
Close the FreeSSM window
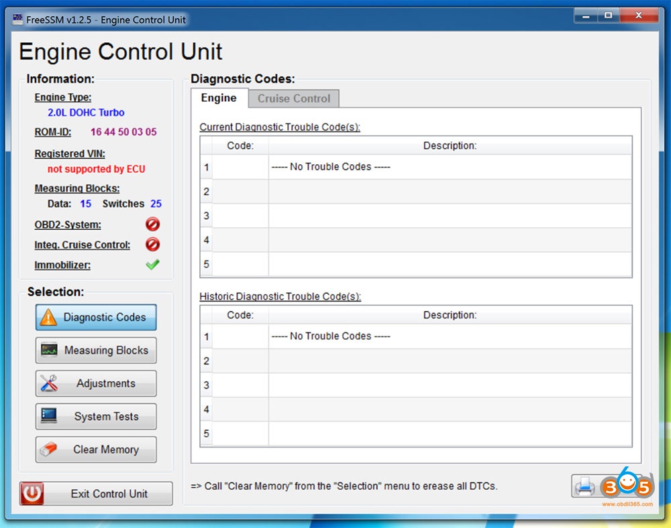[639, 16]
